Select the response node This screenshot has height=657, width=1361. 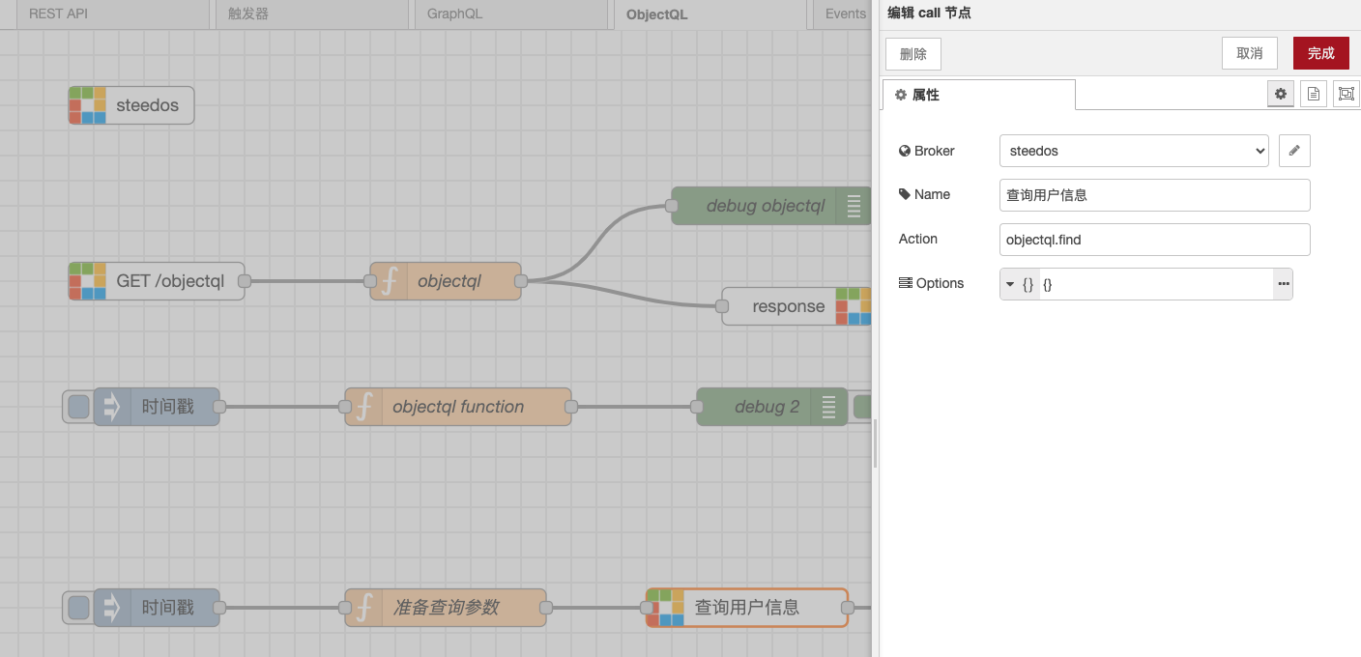click(x=788, y=306)
